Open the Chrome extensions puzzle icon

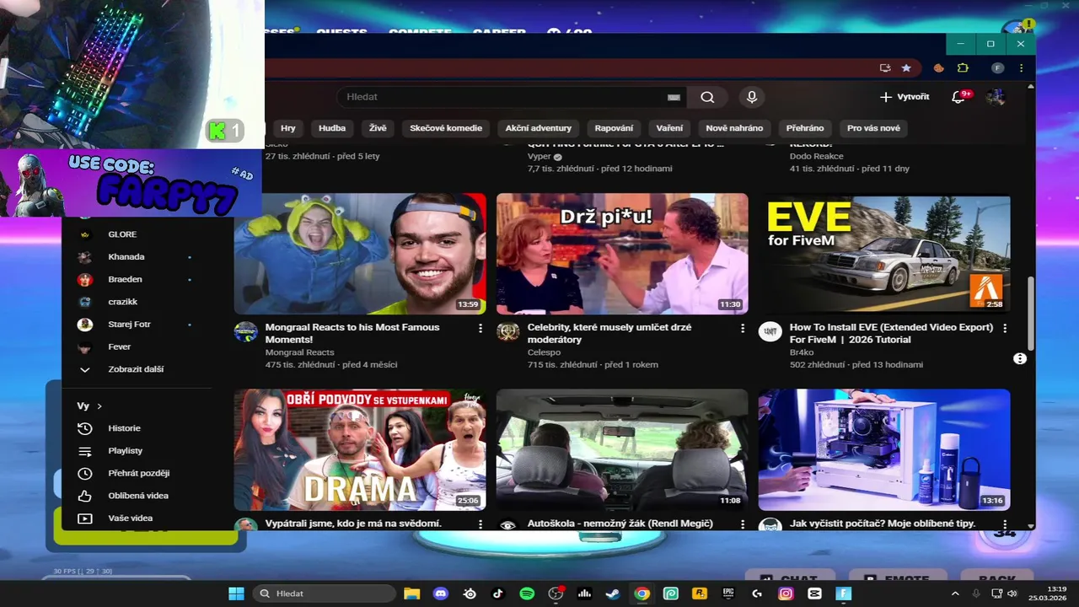pos(963,67)
